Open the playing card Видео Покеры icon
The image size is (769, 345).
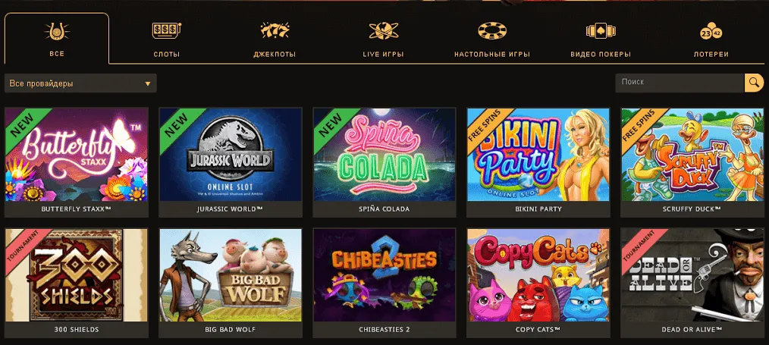(601, 31)
